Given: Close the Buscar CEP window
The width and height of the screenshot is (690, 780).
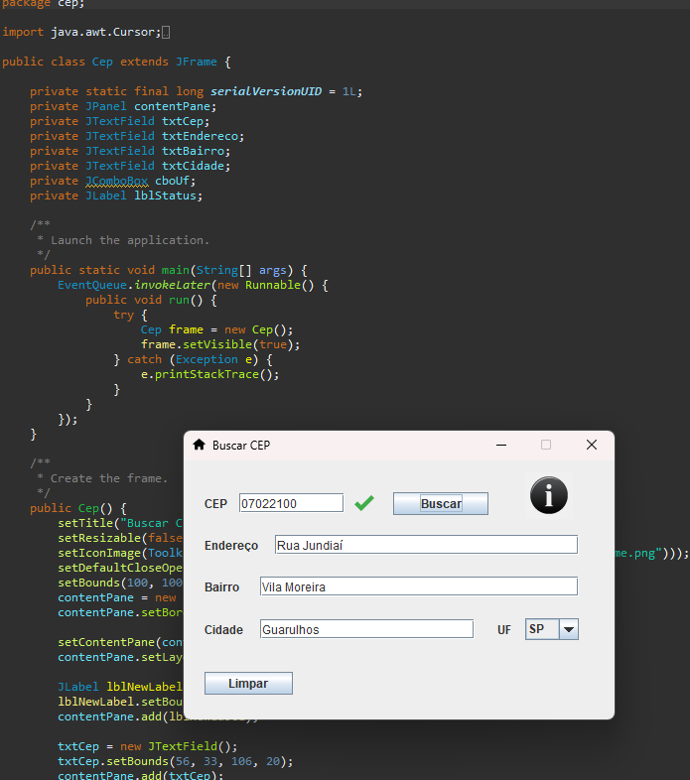Looking at the screenshot, I should point(592,445).
